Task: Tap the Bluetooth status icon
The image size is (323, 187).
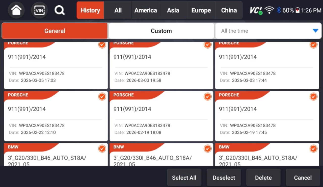Action: point(279,10)
